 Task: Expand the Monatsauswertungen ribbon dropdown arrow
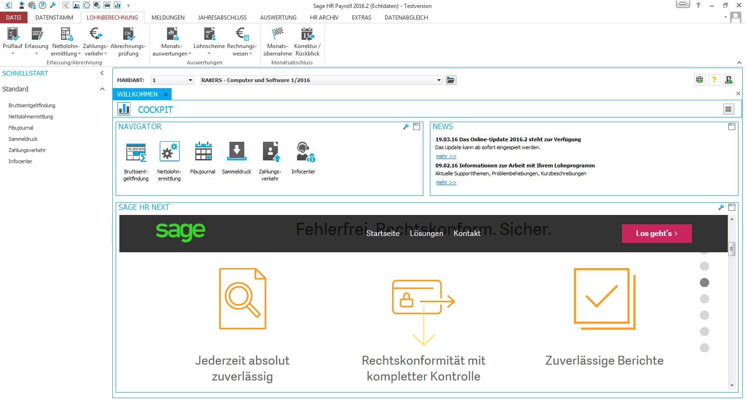click(x=190, y=54)
